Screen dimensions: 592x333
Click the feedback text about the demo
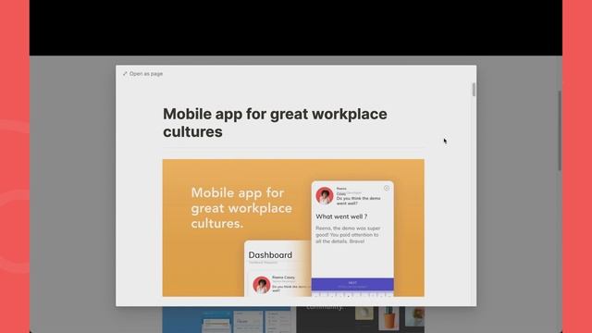click(348, 234)
